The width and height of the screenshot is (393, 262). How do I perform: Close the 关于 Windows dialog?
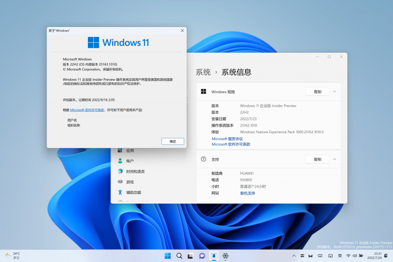click(182, 30)
